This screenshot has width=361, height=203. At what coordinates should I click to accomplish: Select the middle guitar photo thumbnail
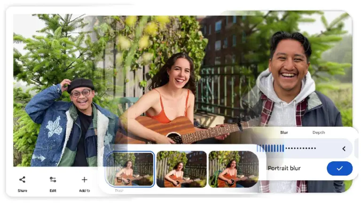[x=181, y=169]
